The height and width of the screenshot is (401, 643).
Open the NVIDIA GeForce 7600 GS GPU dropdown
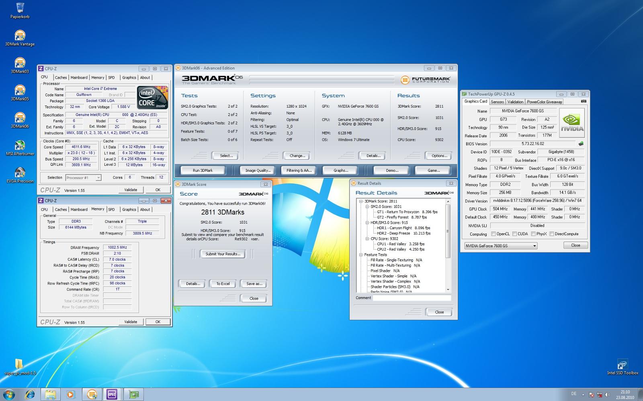pos(500,246)
